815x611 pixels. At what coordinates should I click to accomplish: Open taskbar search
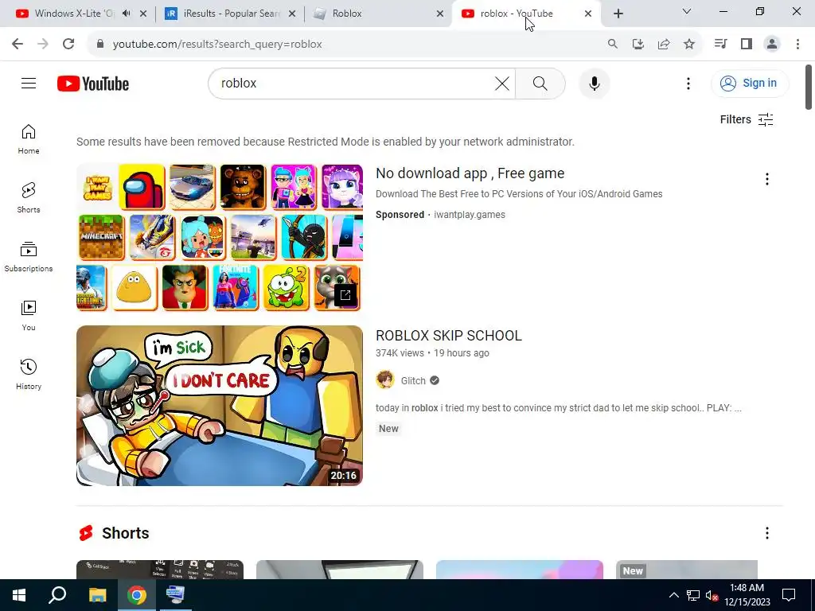[x=57, y=595]
